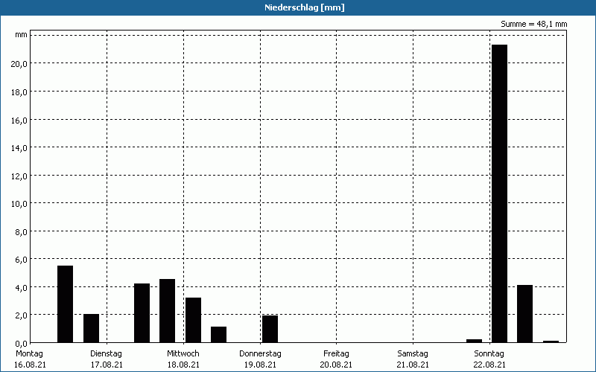Image resolution: width=596 pixels, height=372 pixels.
Task: Click the 5.5 mm bar after Montag
Action: (65, 304)
